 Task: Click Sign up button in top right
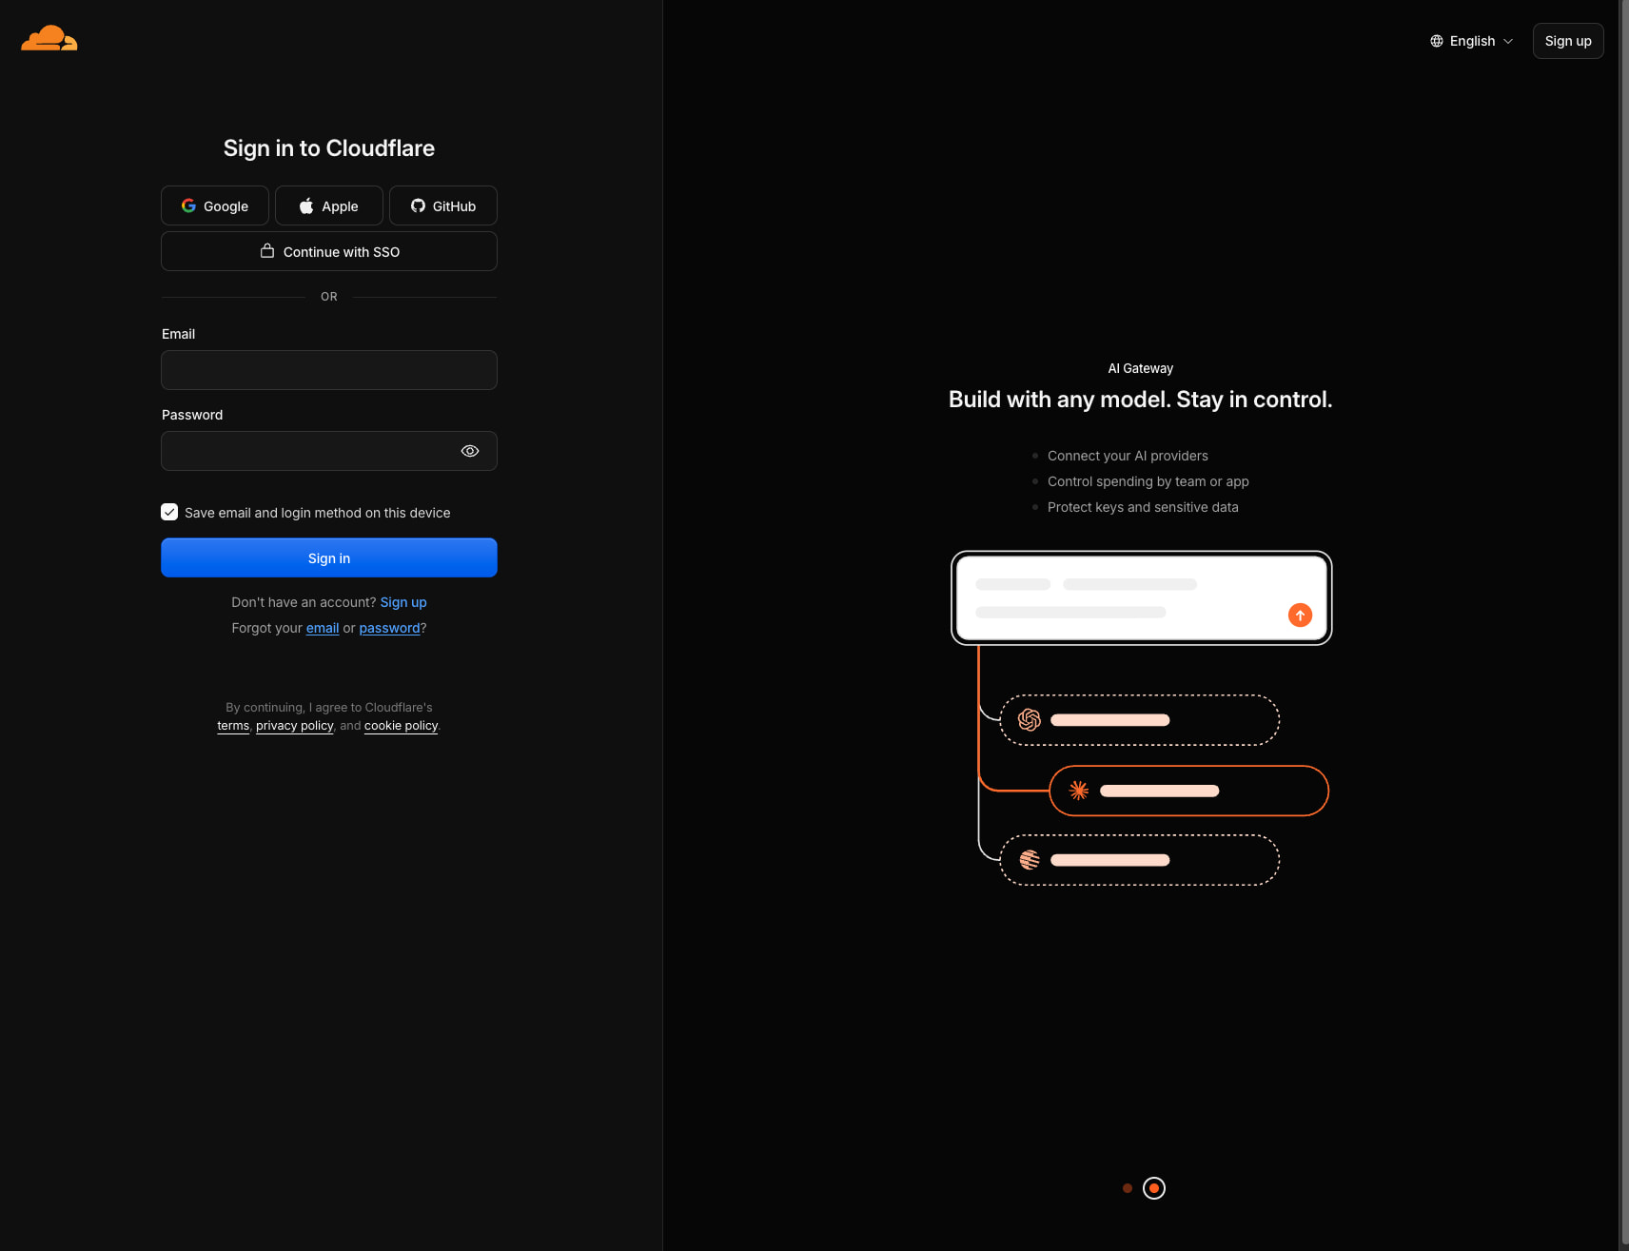[x=1568, y=41]
